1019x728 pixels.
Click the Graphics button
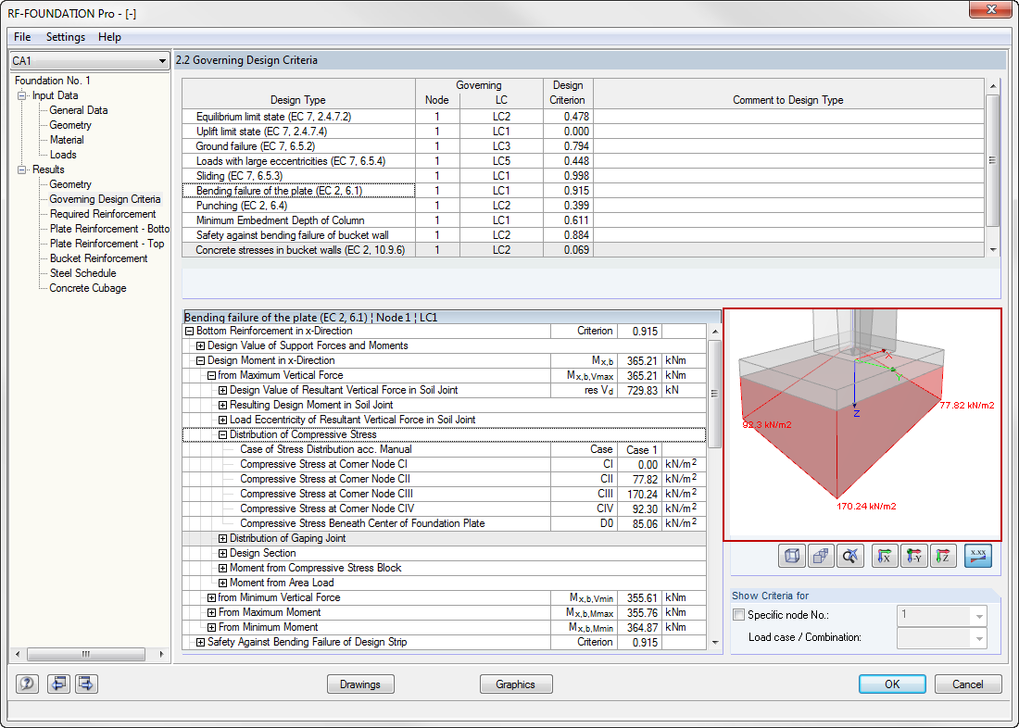pyautogui.click(x=515, y=684)
